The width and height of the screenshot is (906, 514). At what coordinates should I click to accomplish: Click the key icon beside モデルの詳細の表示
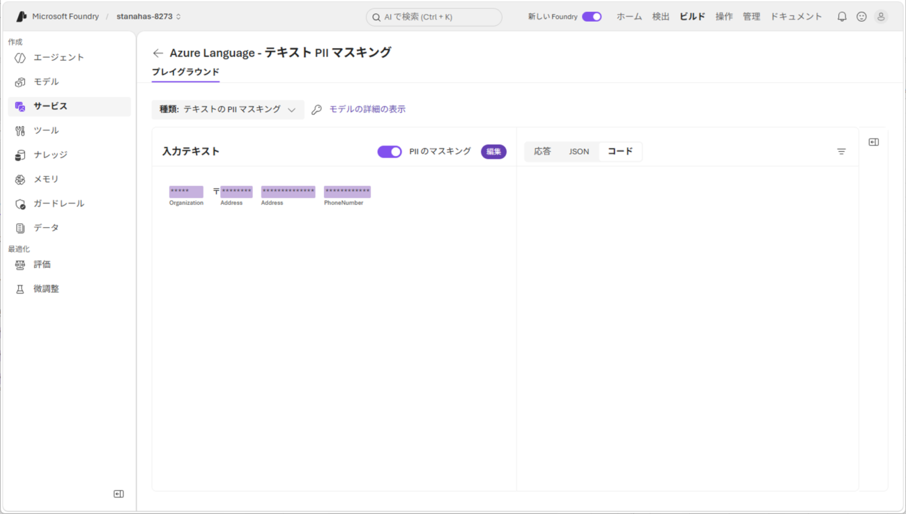(316, 109)
